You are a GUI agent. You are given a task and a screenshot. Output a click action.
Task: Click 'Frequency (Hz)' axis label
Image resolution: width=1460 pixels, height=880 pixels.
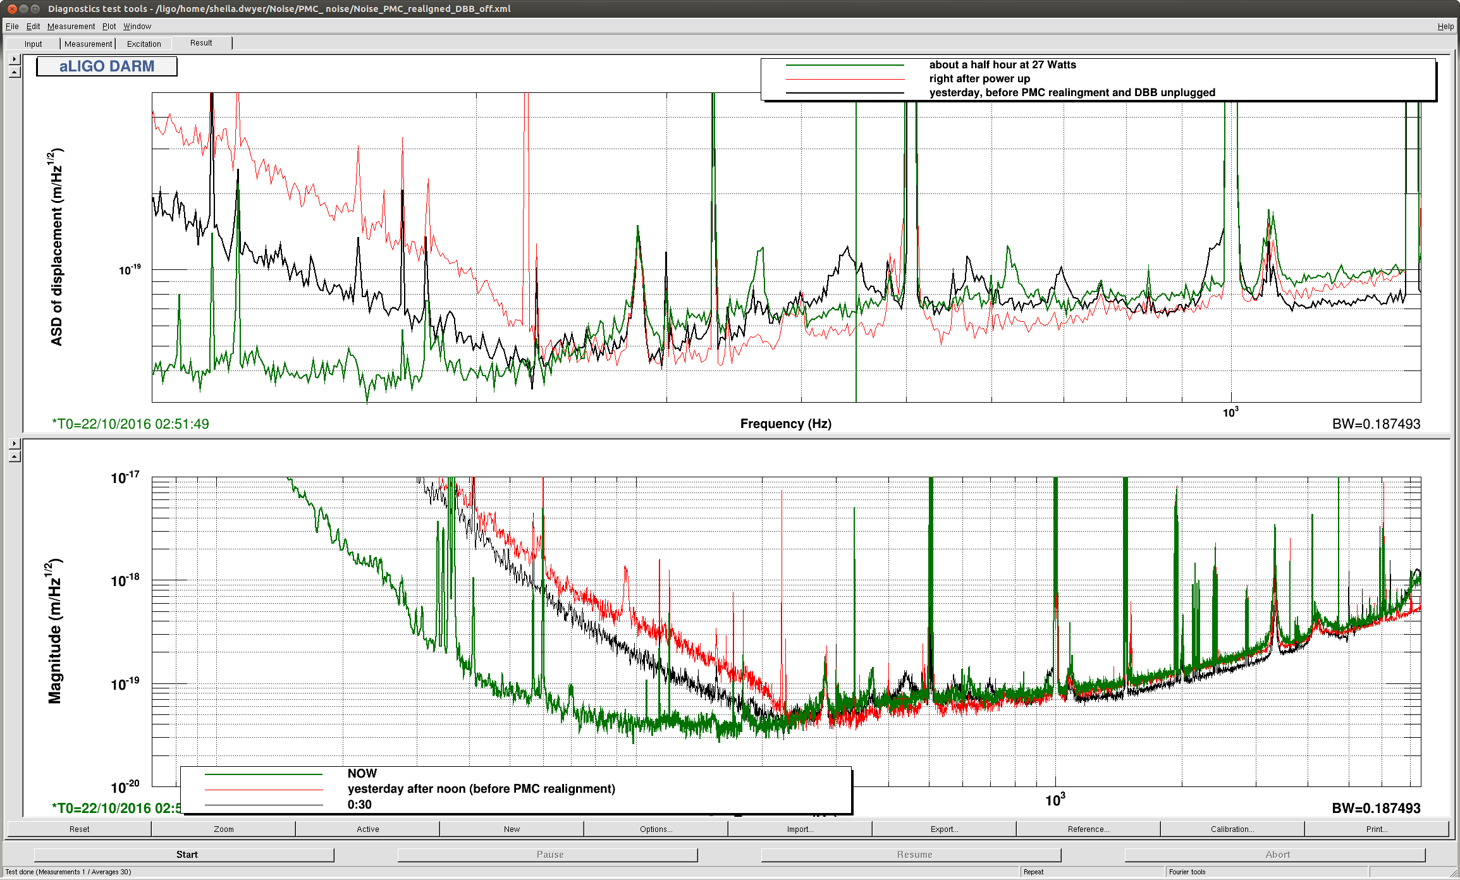tap(785, 424)
